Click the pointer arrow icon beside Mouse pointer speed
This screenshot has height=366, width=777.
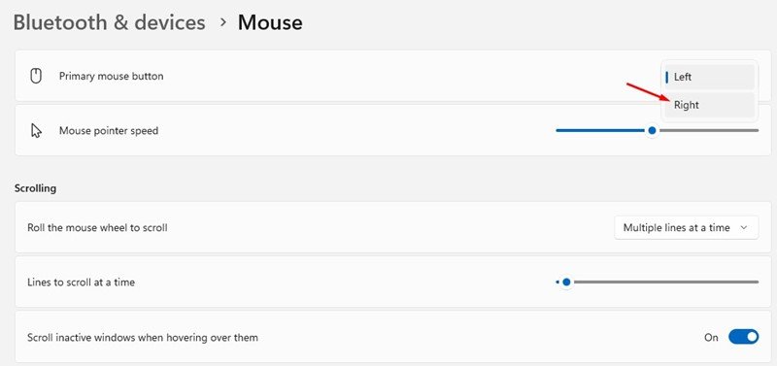click(36, 131)
